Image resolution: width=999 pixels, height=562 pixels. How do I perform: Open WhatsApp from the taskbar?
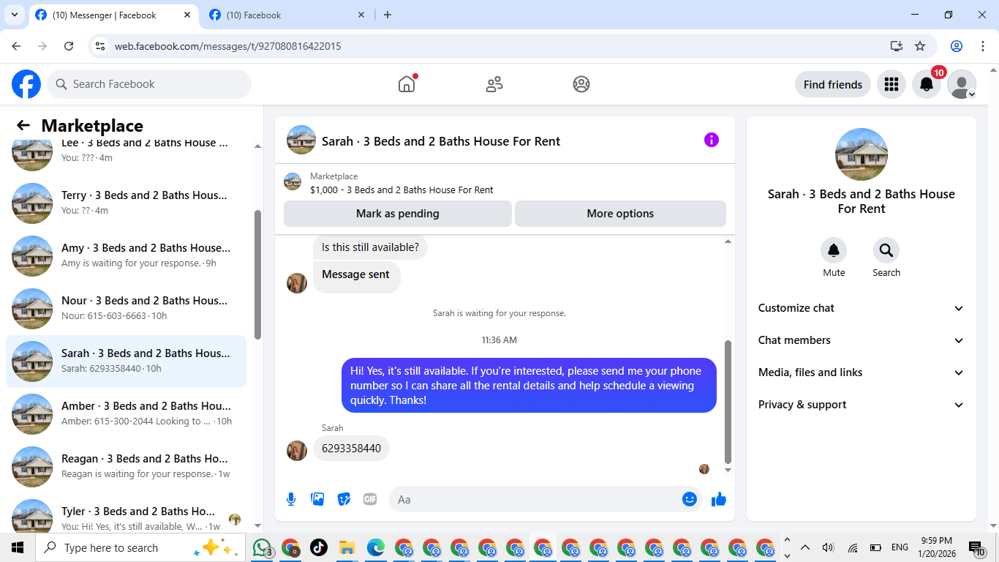(262, 547)
